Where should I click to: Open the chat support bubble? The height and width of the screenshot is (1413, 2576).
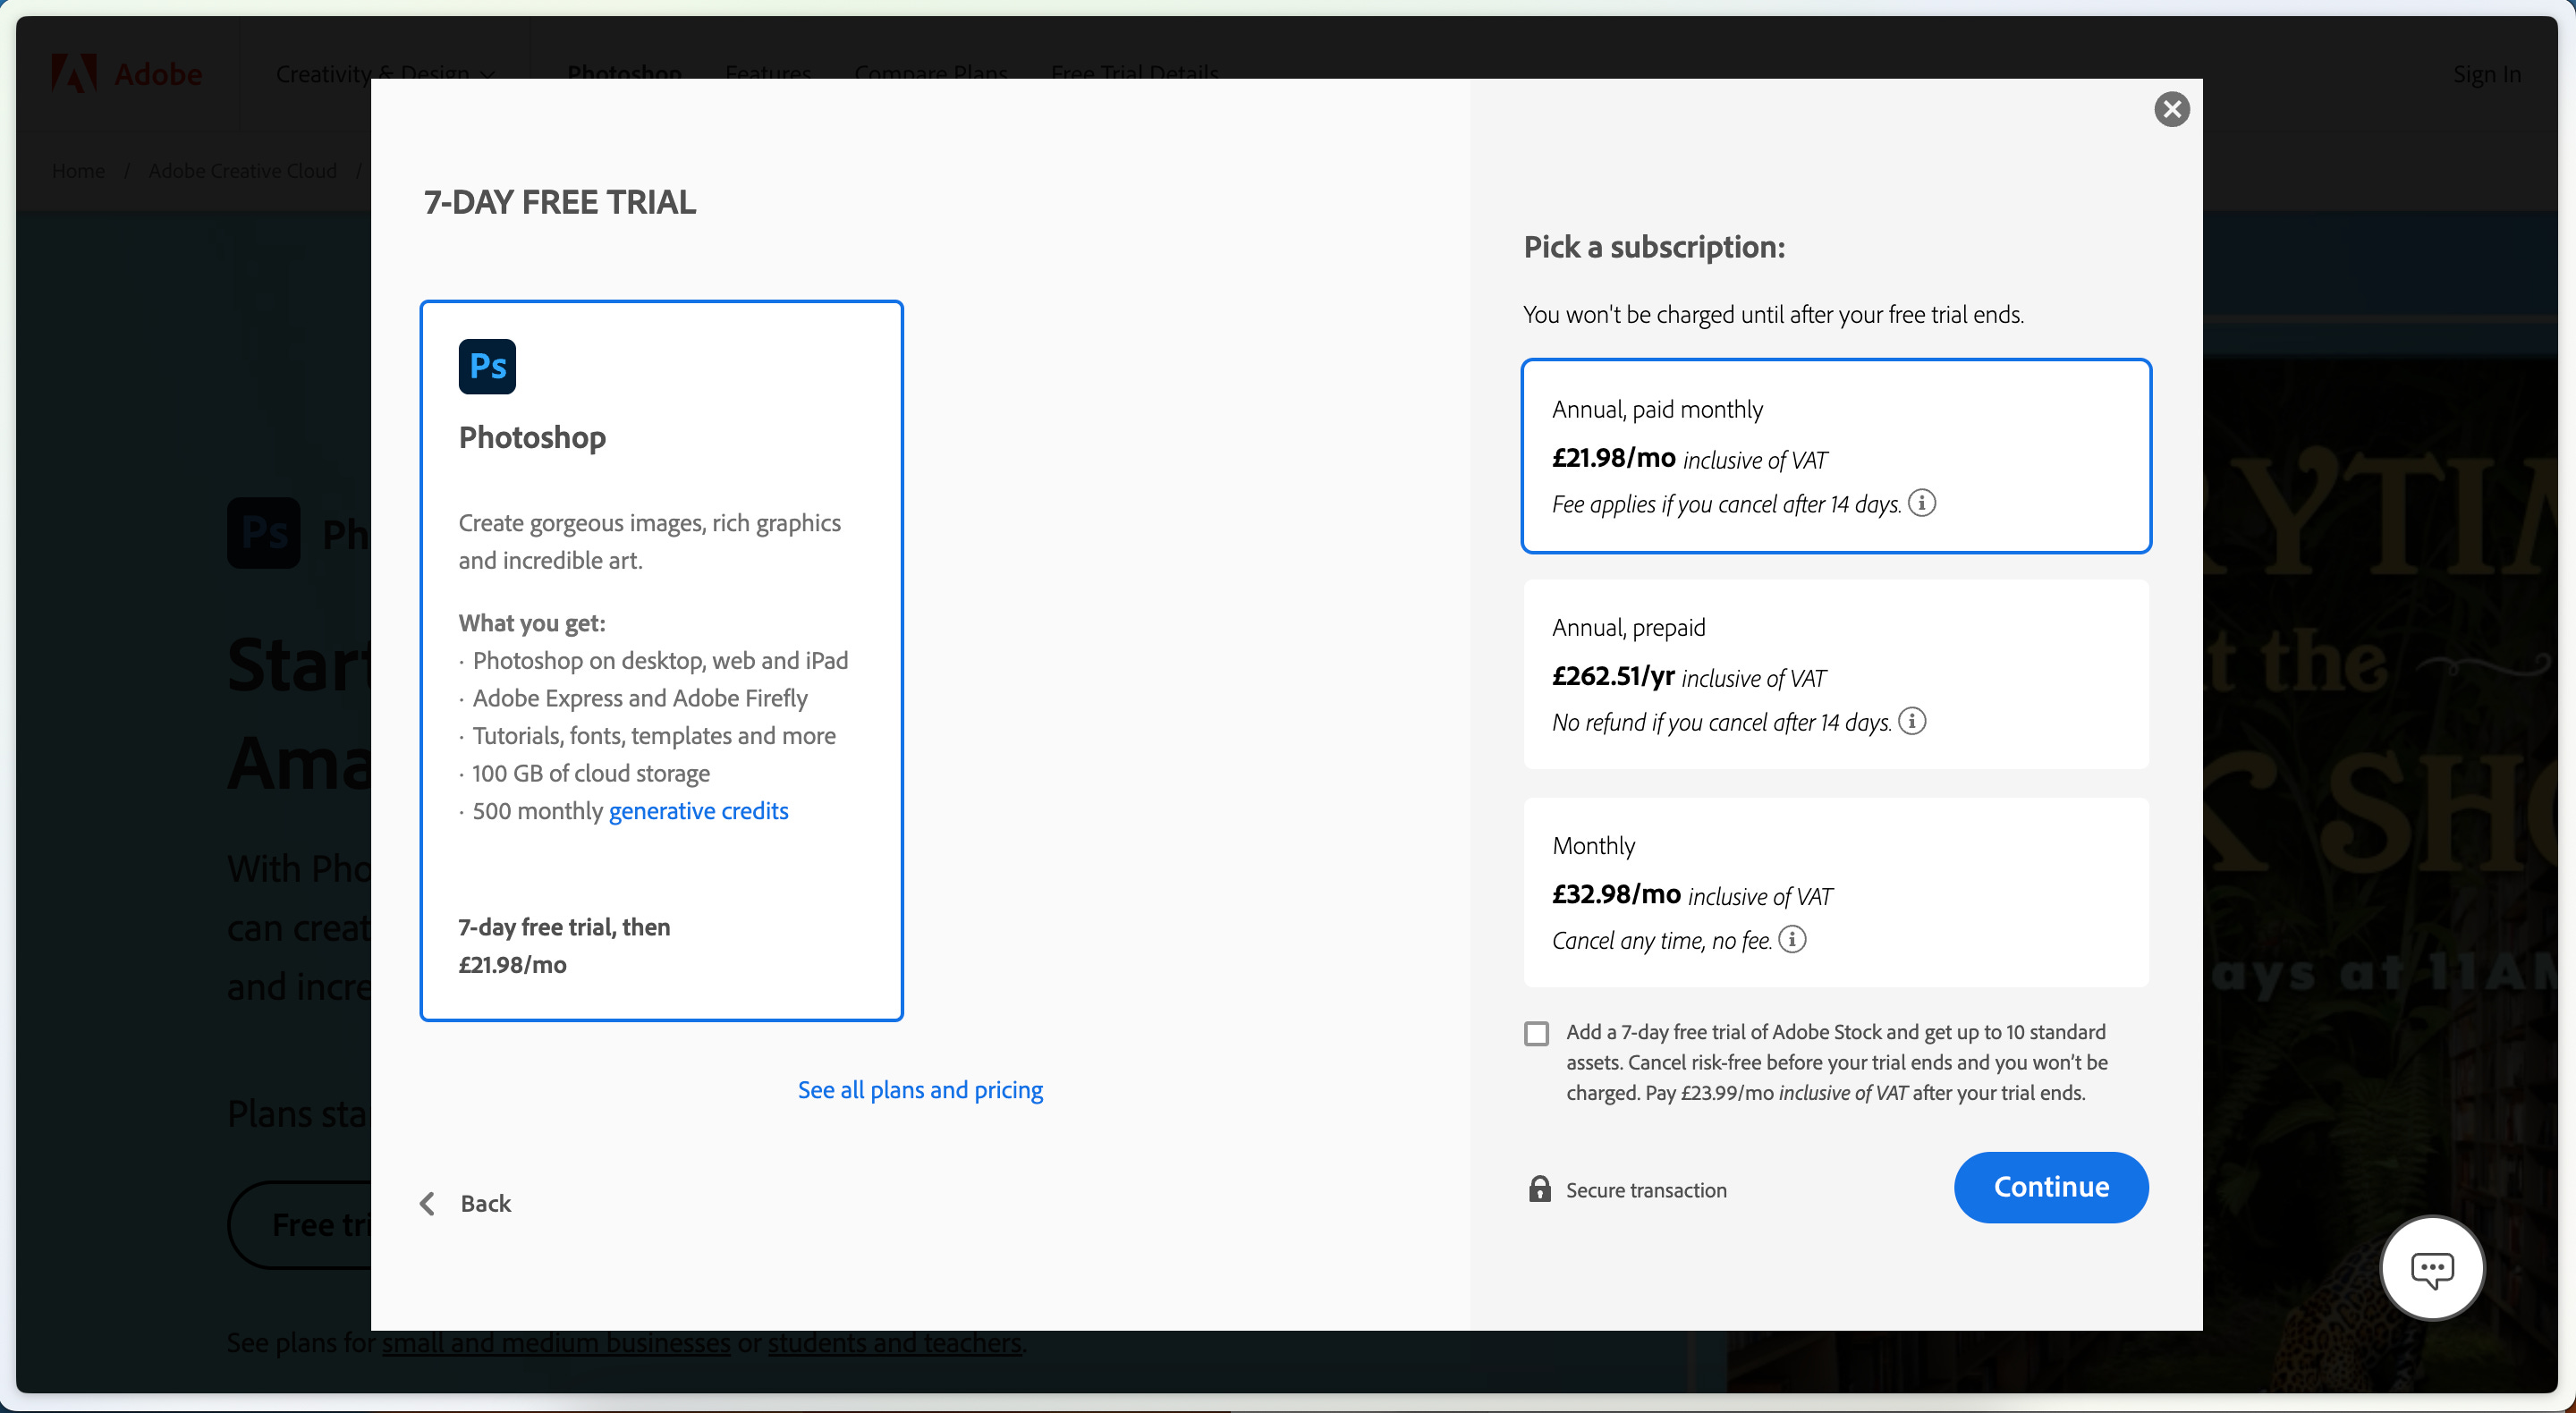coord(2431,1268)
